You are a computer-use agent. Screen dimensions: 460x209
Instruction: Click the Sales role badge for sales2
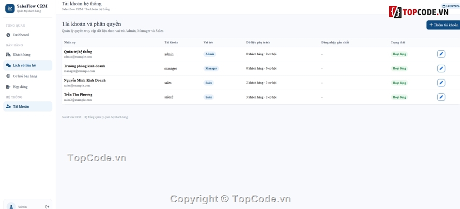(x=209, y=97)
